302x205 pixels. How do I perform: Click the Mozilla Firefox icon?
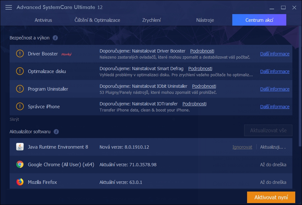19,182
